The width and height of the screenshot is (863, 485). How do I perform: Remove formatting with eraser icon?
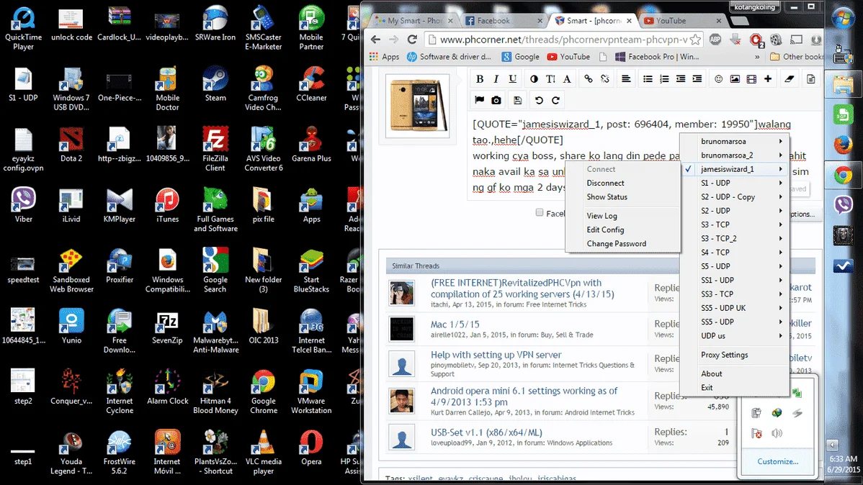[790, 79]
